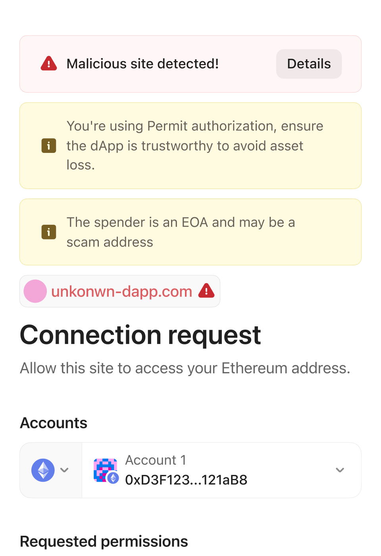The height and width of the screenshot is (556, 381).
Task: Expand the Account 1 selector chevron
Action: (340, 470)
